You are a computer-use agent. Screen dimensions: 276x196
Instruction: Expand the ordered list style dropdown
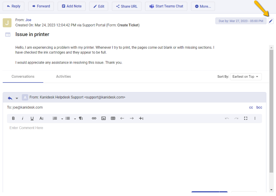(x=62, y=119)
